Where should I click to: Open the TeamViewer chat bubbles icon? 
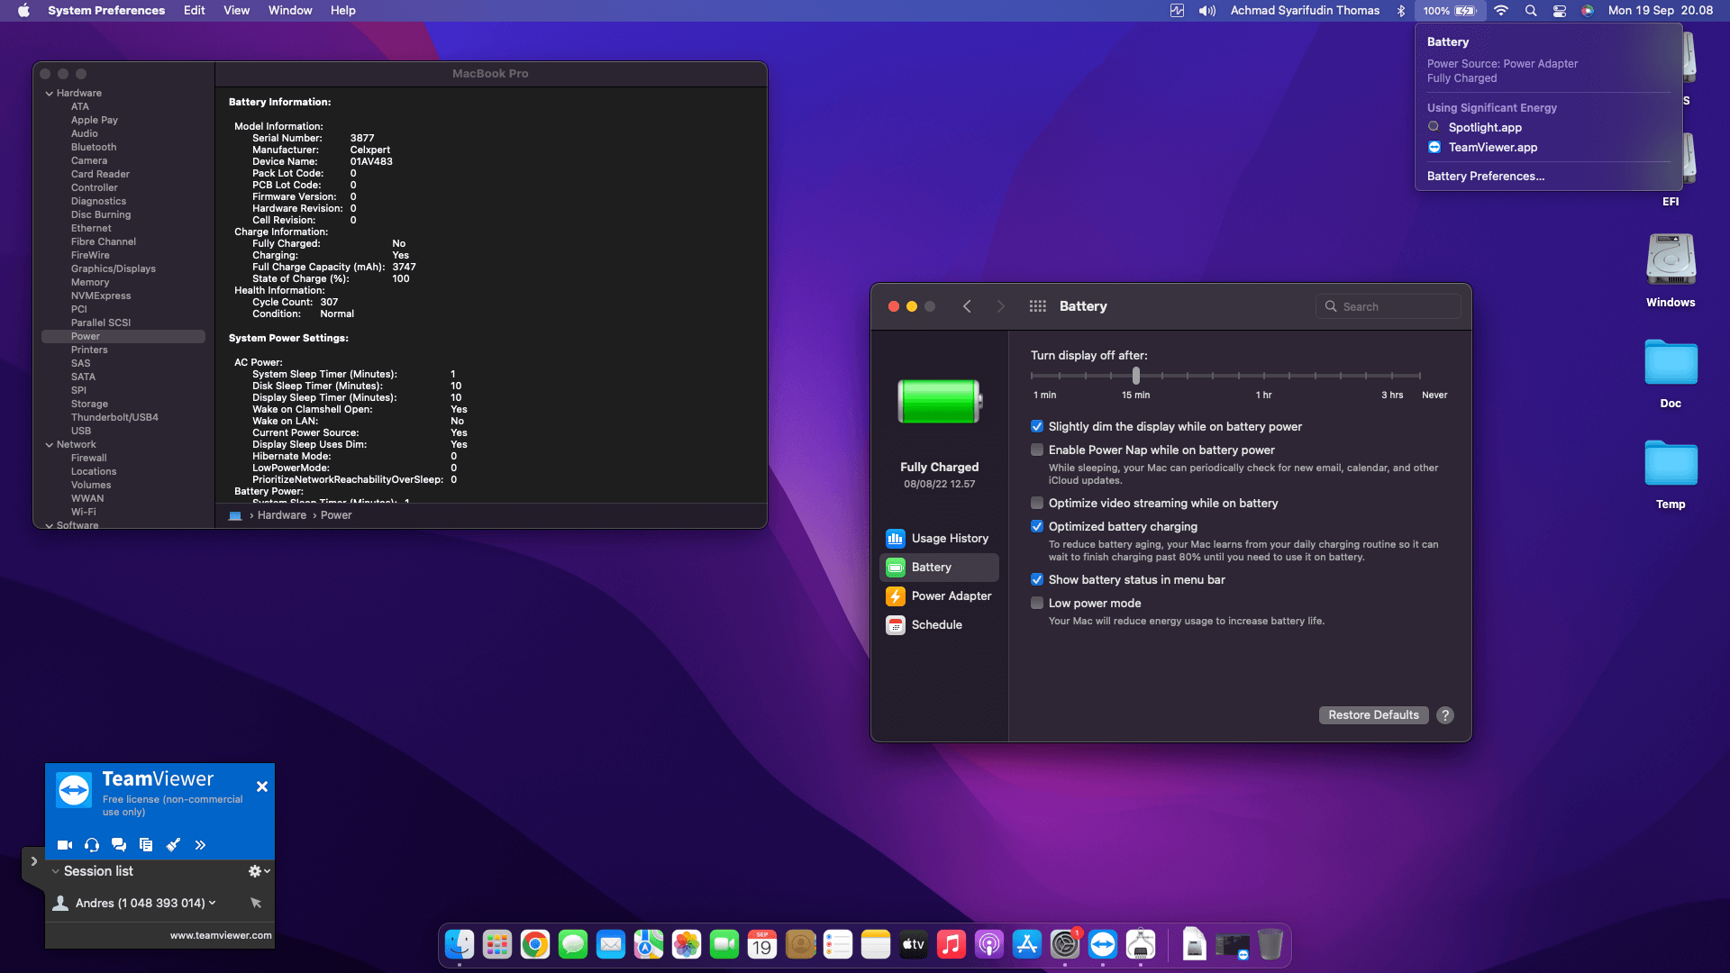coord(119,845)
